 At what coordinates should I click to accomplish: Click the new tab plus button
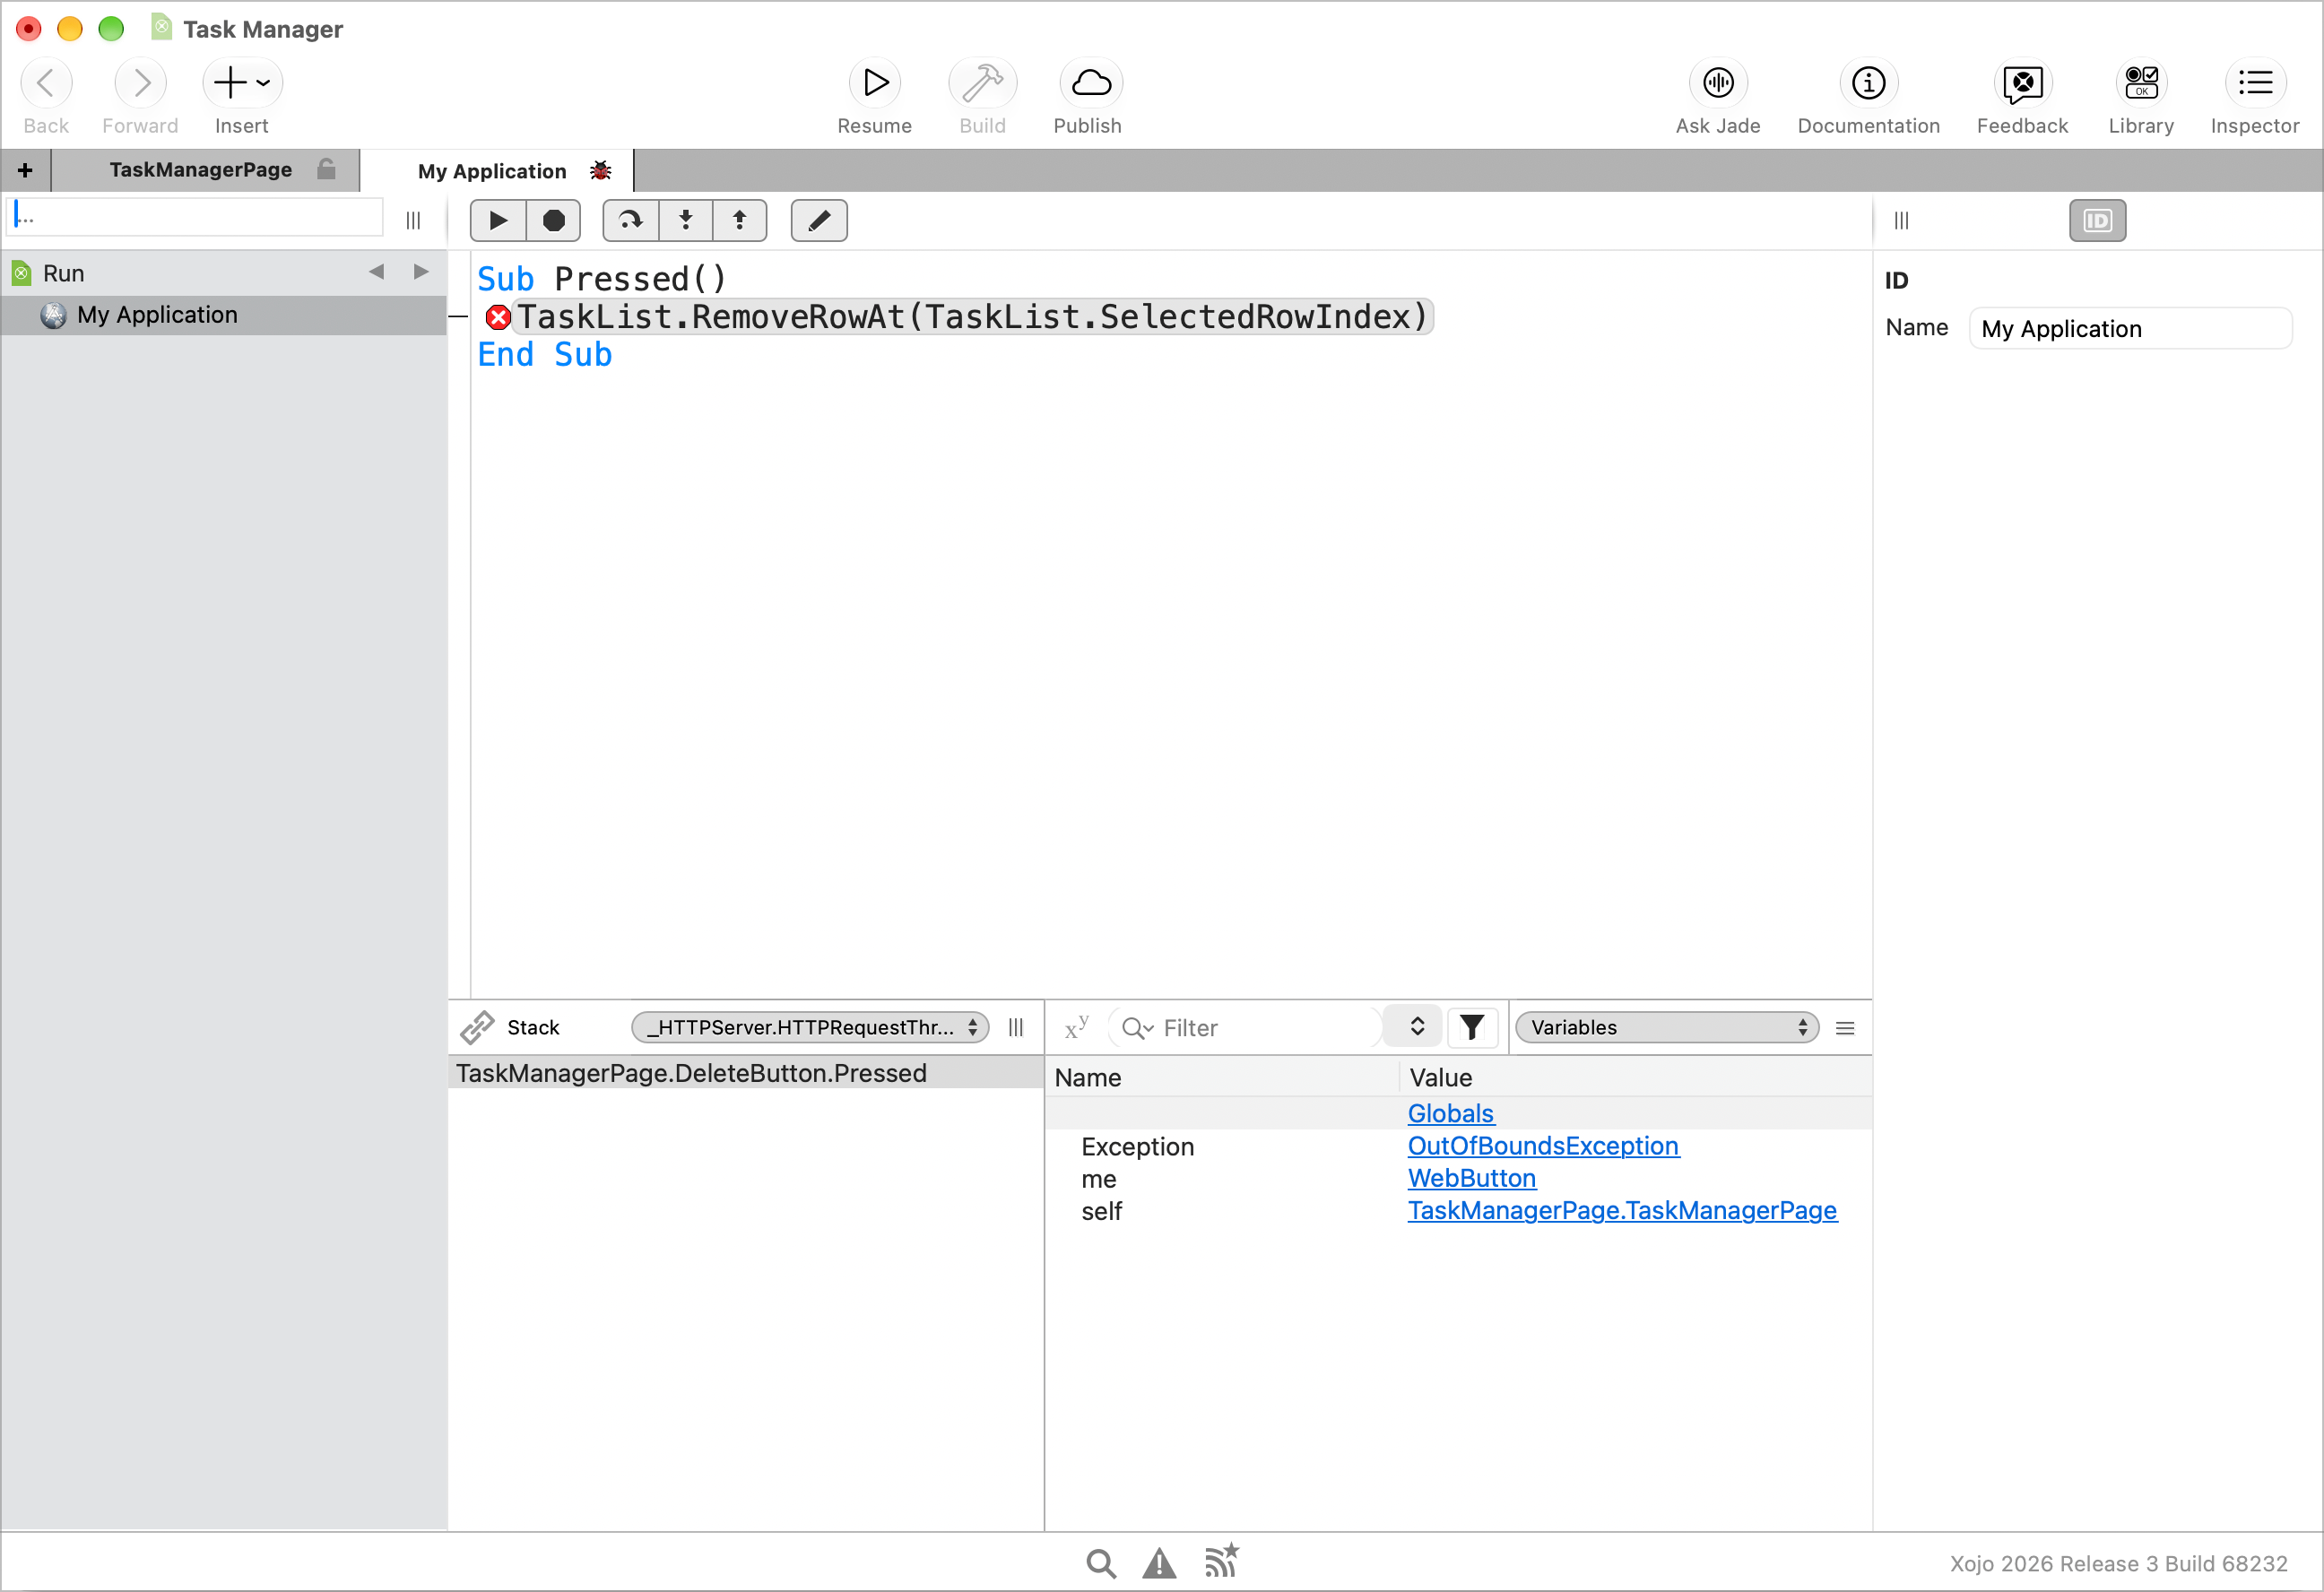[x=25, y=170]
